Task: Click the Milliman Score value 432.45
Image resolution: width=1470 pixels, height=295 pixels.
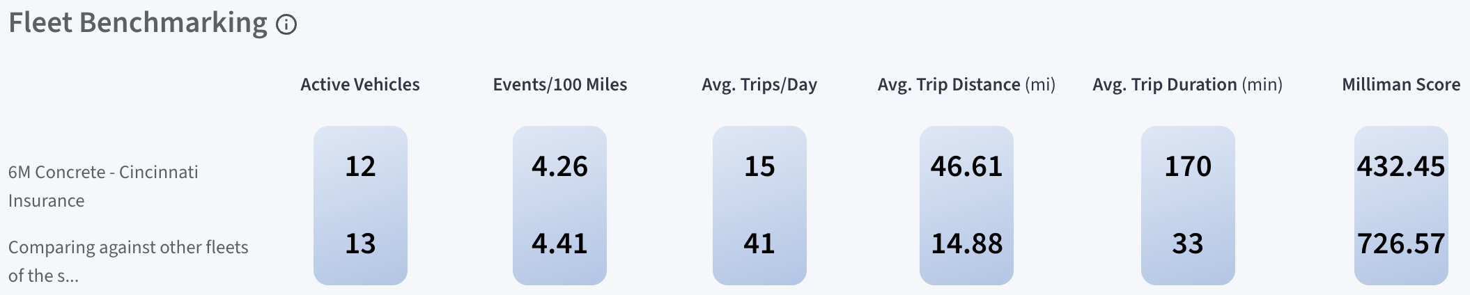Action: tap(1401, 166)
